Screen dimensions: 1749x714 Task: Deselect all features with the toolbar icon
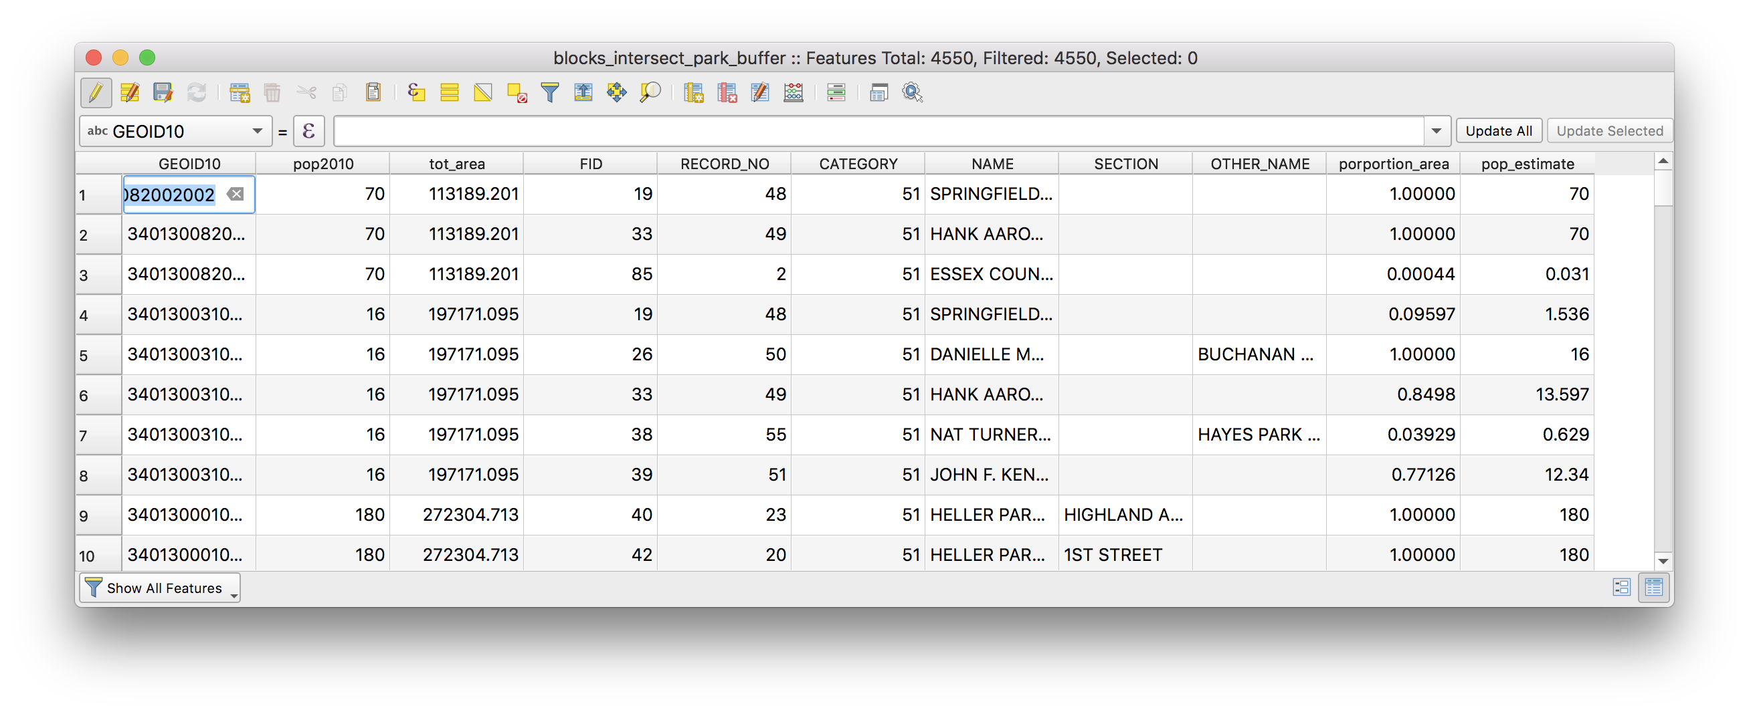tap(517, 93)
